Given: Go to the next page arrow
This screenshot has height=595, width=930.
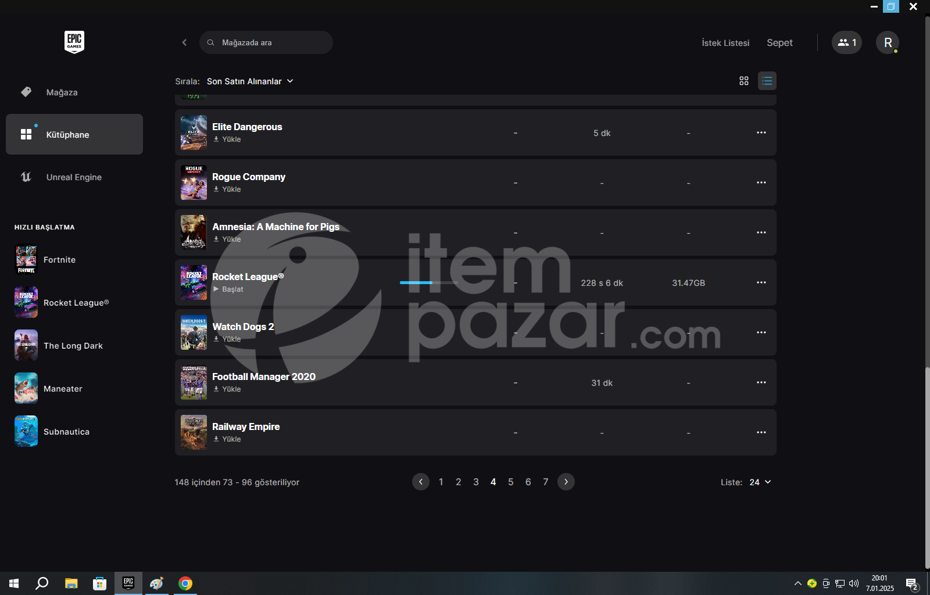Looking at the screenshot, I should tap(566, 482).
